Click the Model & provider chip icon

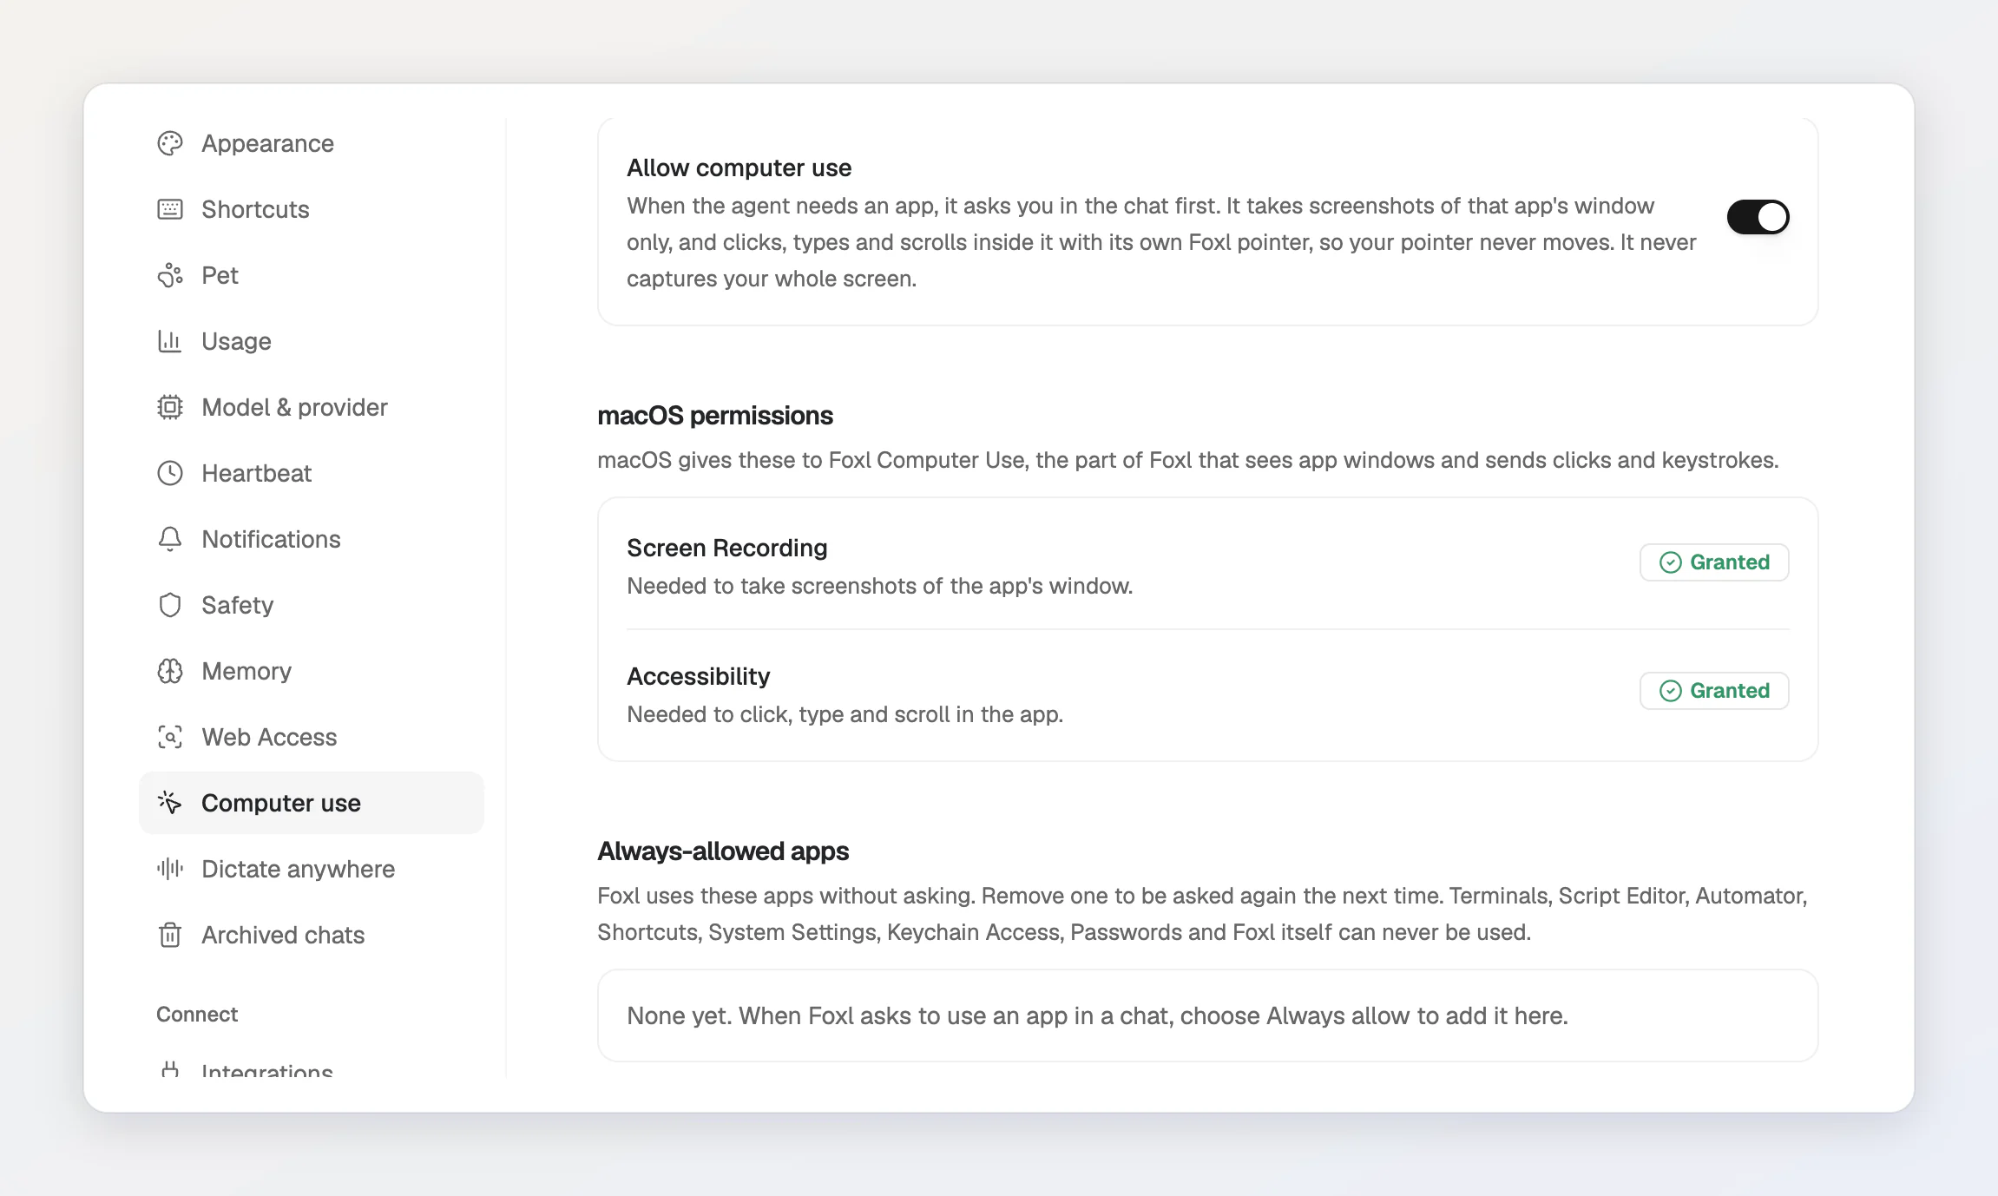(170, 407)
